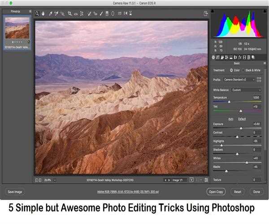Toggle the before/after preview (Y) button
269x224 pixels.
pyautogui.click(x=191, y=180)
